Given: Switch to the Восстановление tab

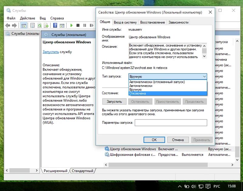Looking at the screenshot, I should 152,22.
